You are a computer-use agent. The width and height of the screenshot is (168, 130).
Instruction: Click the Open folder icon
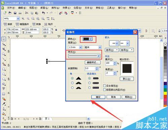(10, 13)
